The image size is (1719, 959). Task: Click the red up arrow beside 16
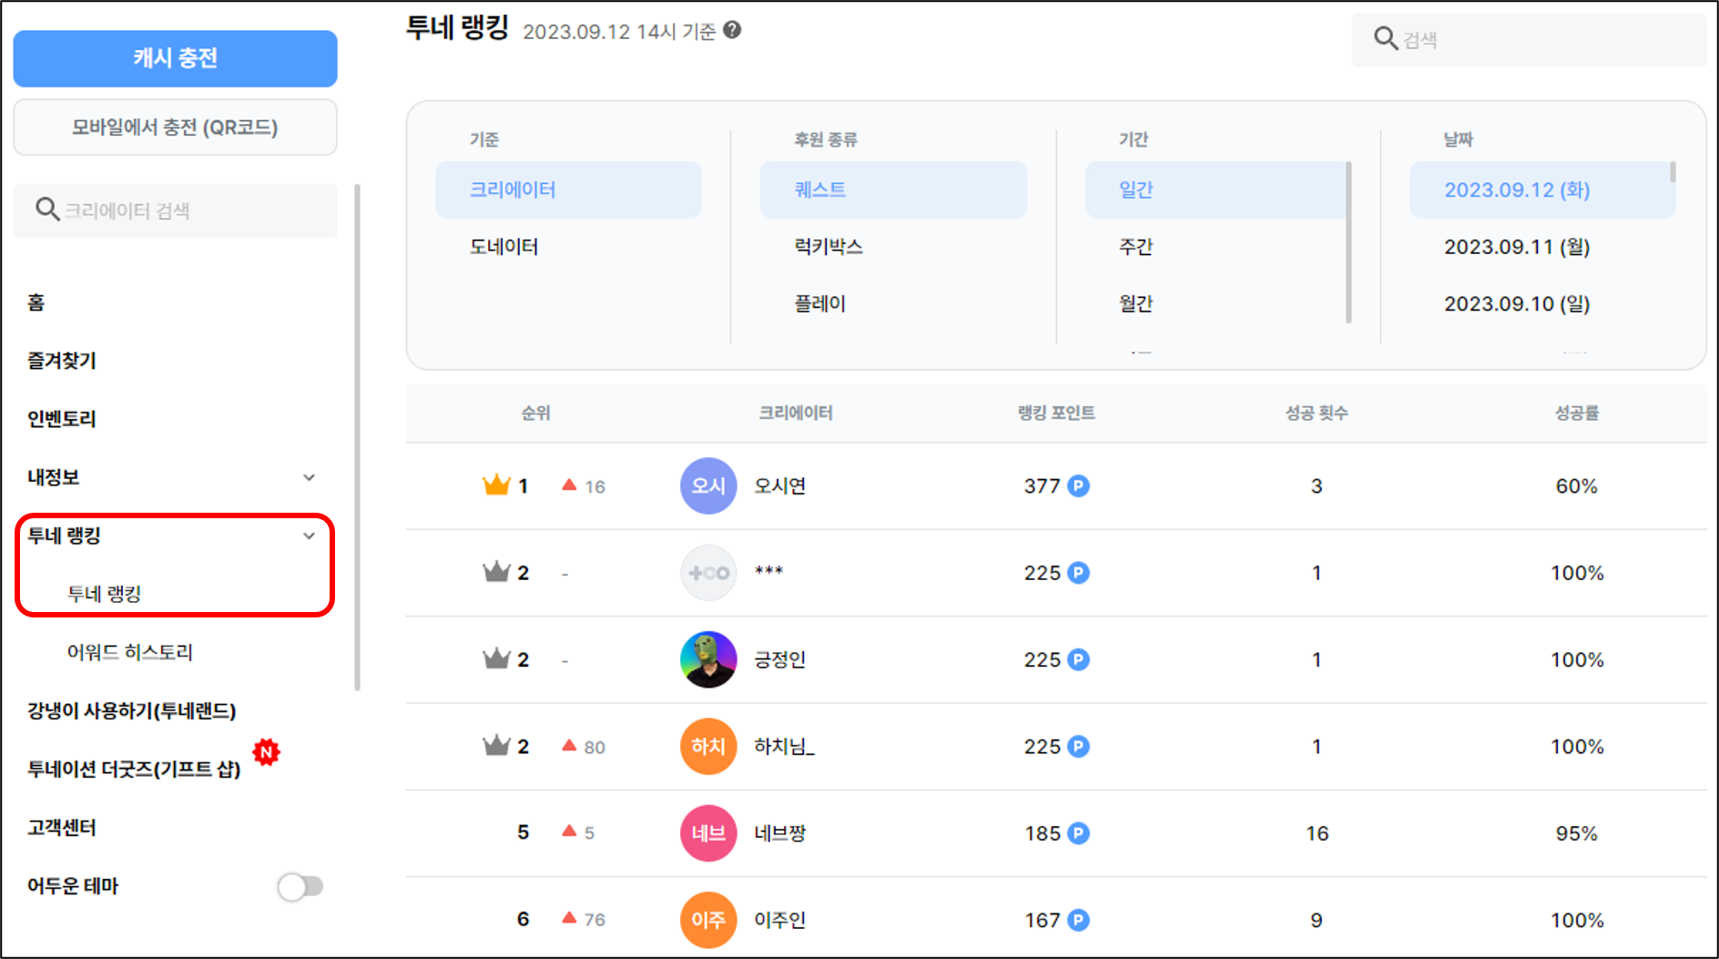(570, 485)
